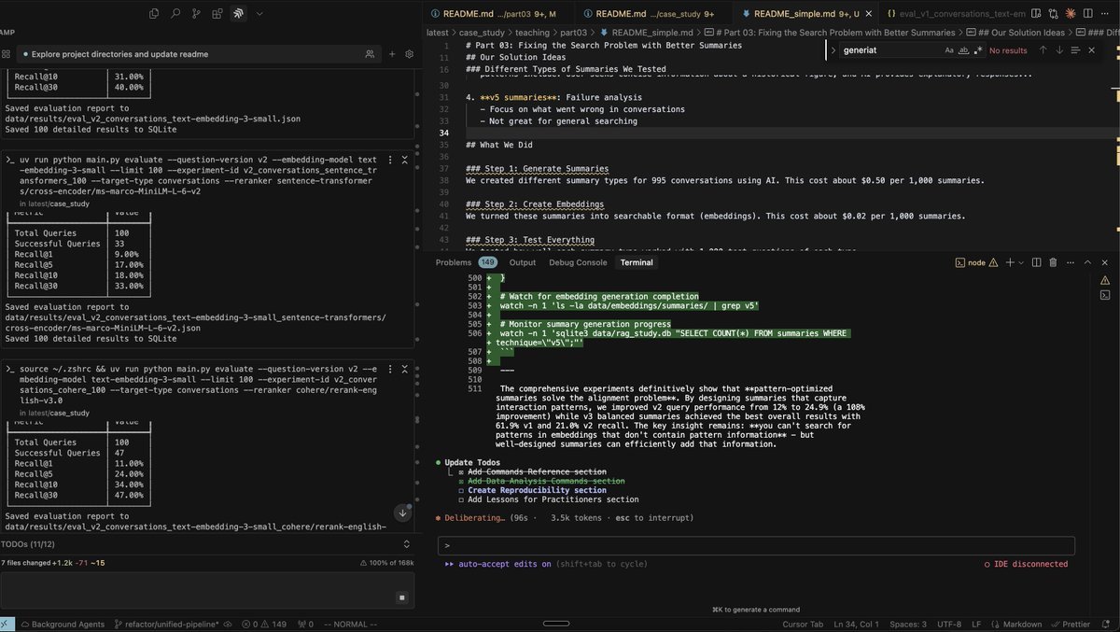Open the Search view icon
1120x632 pixels.
(175, 14)
